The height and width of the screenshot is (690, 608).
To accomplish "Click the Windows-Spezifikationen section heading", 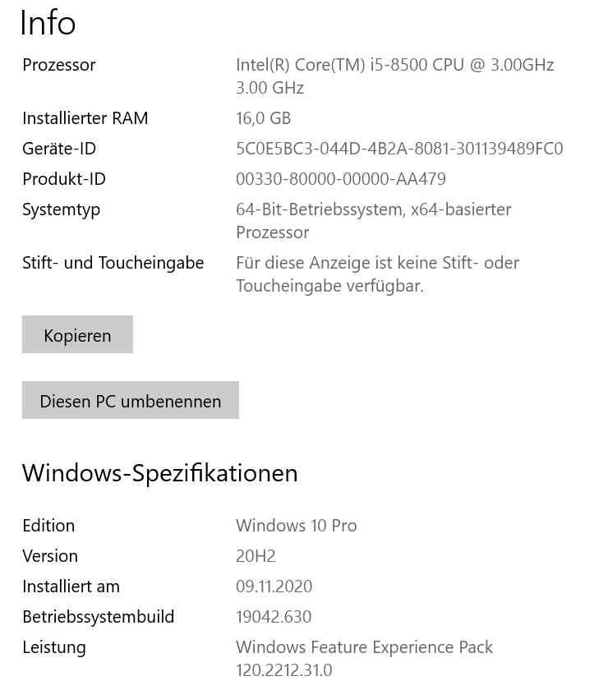I will click(159, 473).
